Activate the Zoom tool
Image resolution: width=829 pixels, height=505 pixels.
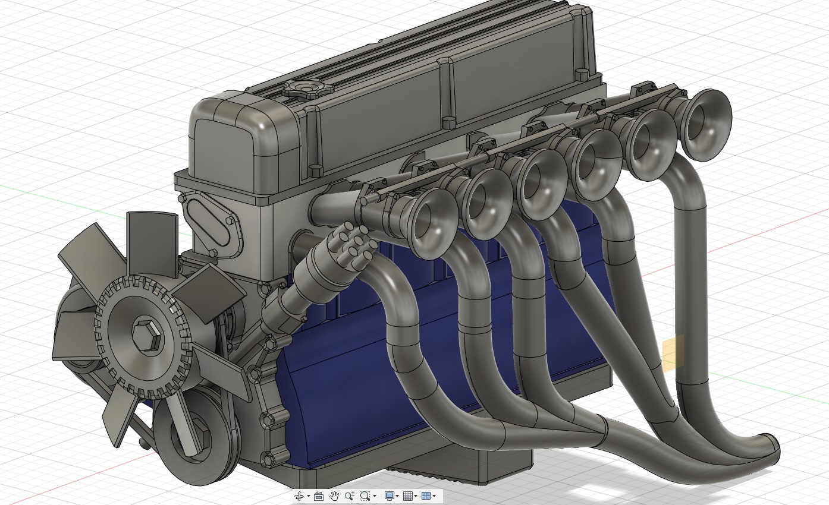349,495
